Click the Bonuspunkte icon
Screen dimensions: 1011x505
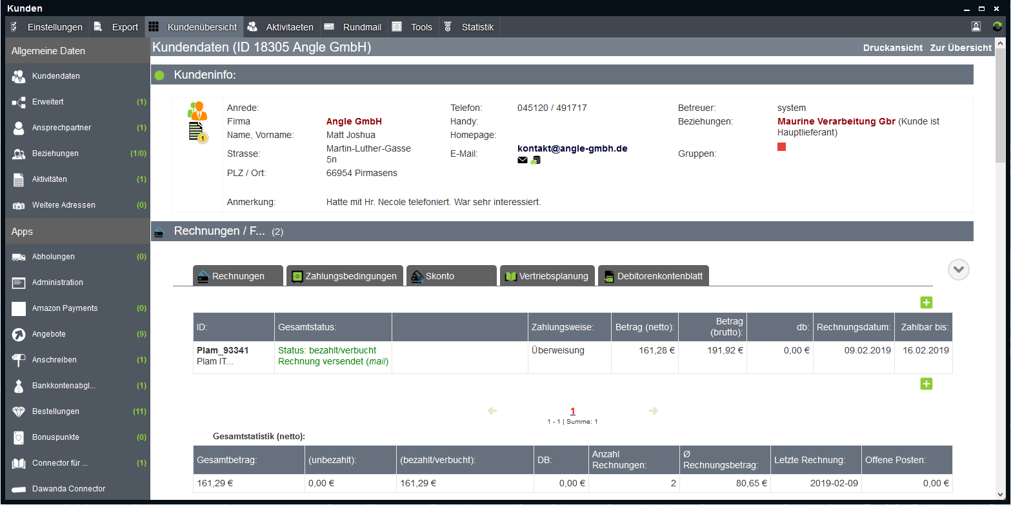tap(19, 437)
